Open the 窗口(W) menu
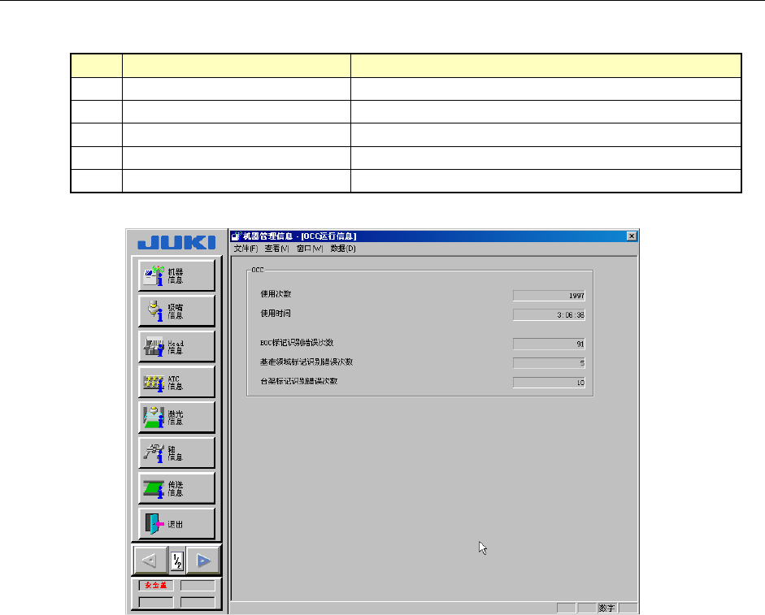Screen dimensions: 765x615 309,249
